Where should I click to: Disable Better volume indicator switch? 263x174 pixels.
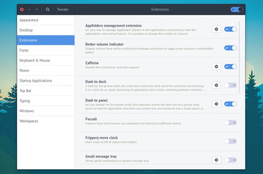[x=230, y=48]
